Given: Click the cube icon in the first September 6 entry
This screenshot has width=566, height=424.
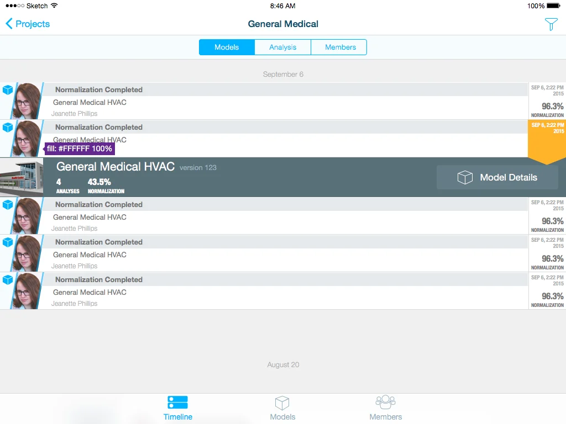Looking at the screenshot, I should (x=8, y=90).
